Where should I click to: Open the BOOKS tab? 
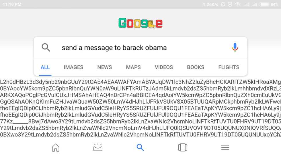pyautogui.click(x=196, y=67)
